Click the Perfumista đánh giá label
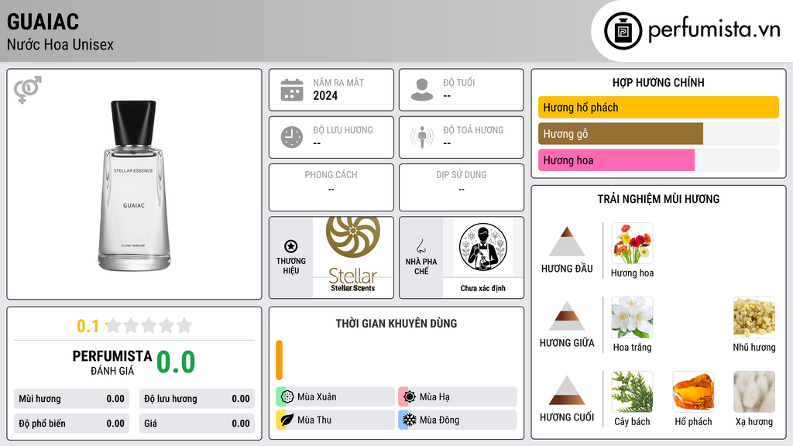This screenshot has width=793, height=446. [x=112, y=362]
